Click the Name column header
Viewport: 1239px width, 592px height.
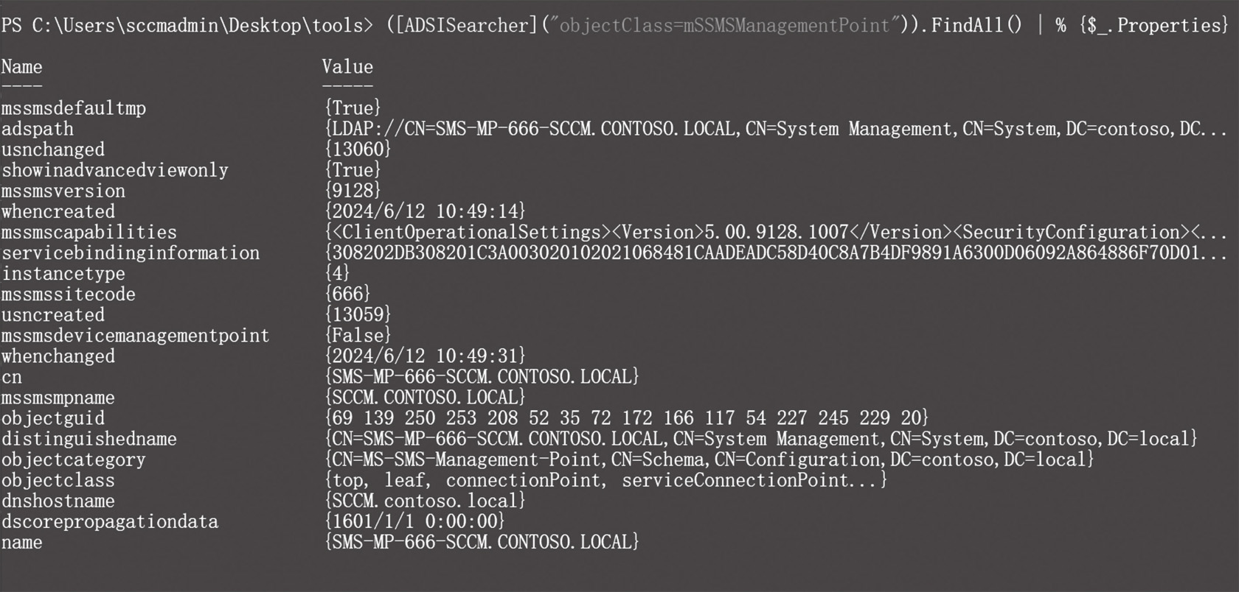tap(21, 67)
